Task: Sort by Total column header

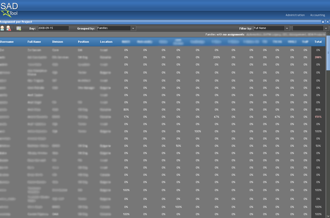Action: (x=318, y=42)
